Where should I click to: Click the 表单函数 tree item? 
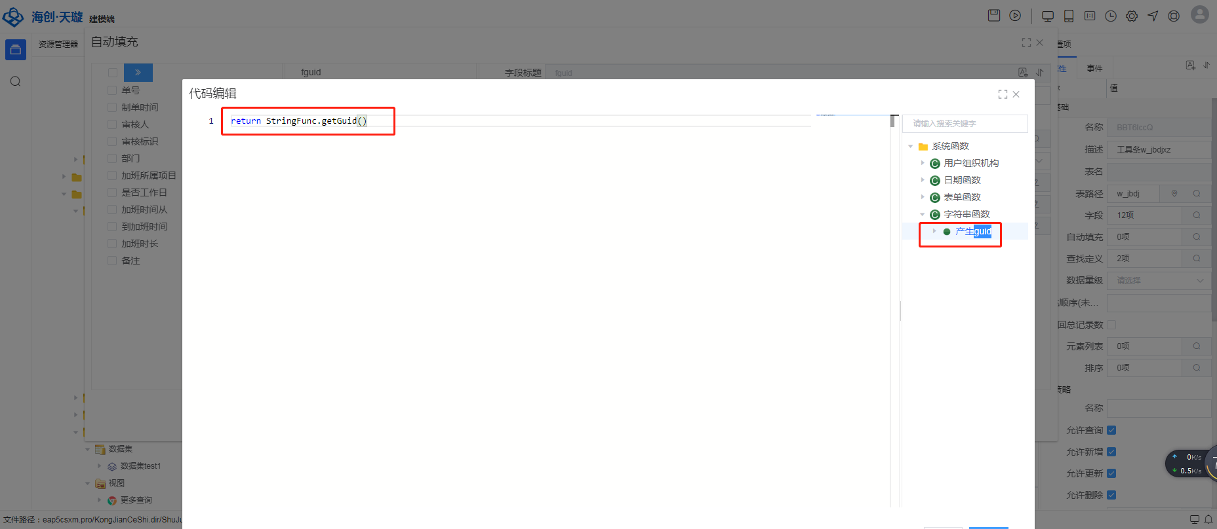point(962,197)
